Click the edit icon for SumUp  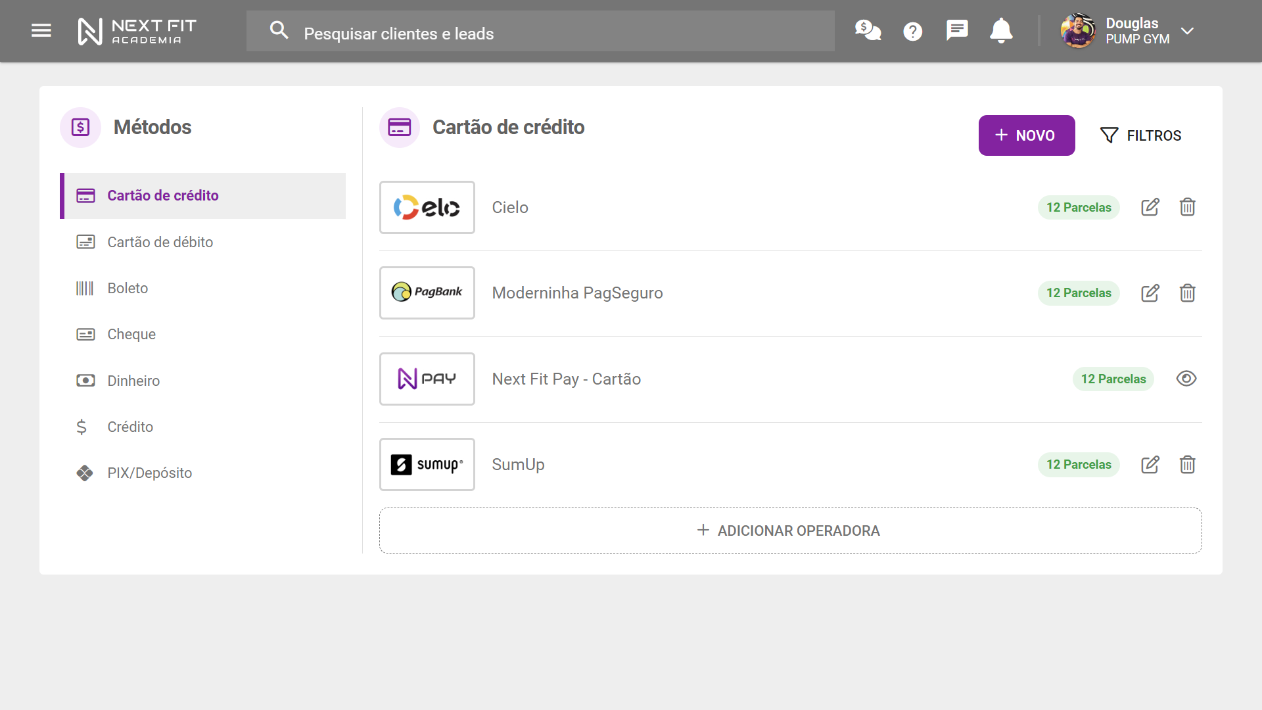(x=1150, y=465)
